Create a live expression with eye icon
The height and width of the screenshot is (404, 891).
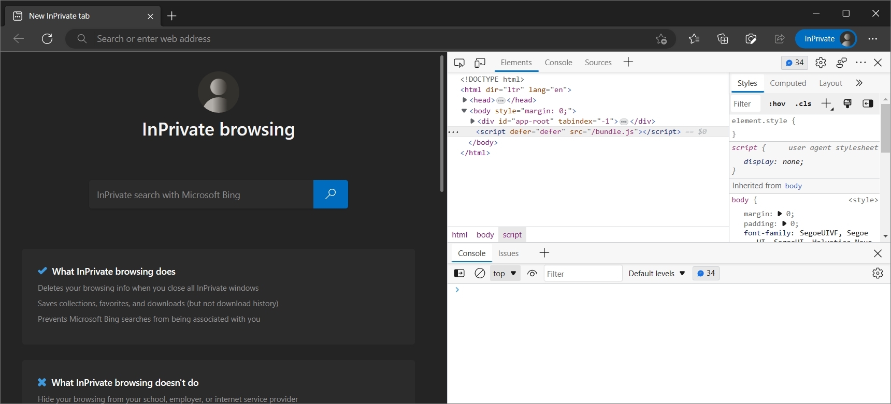coord(532,273)
